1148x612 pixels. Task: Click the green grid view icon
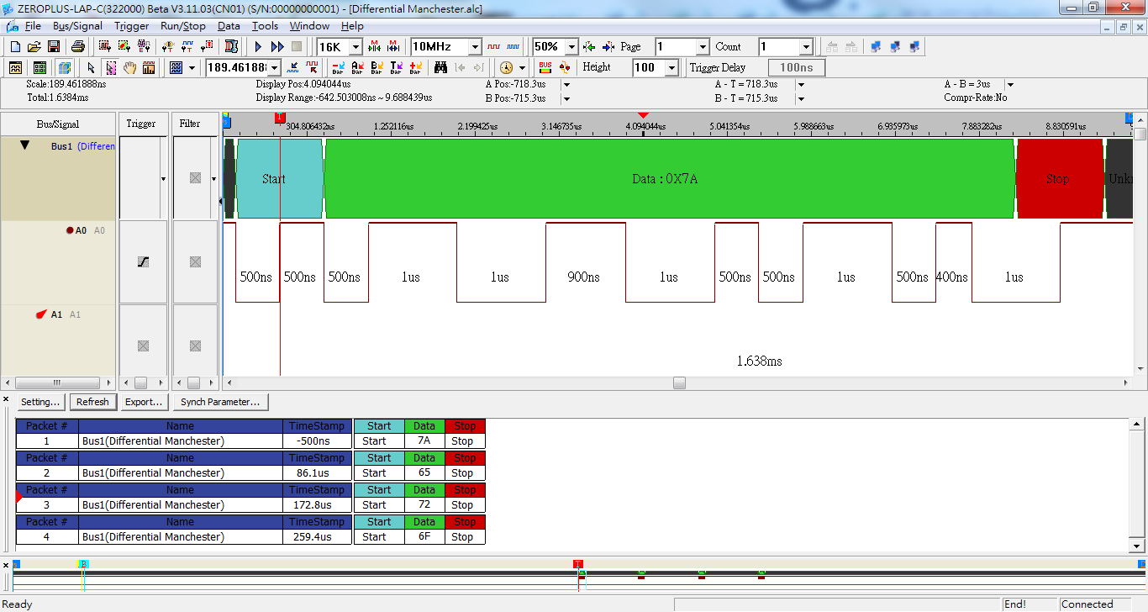[x=39, y=67]
